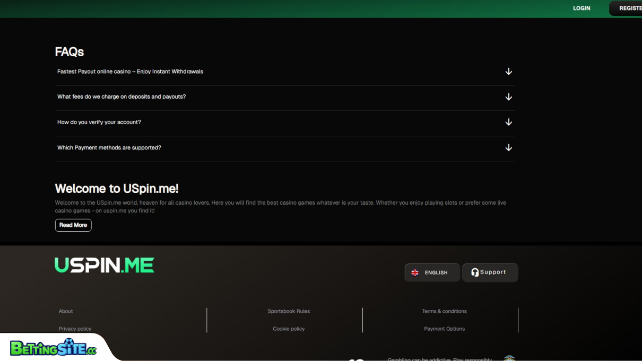Open Terms & conditions from footer
Viewport: 642px width, 361px height.
(444, 311)
